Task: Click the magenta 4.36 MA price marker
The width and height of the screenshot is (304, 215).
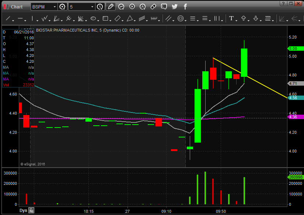Action: pos(296,117)
